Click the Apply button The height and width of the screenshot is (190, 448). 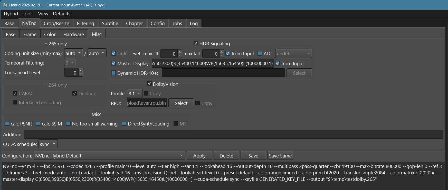(x=199, y=156)
